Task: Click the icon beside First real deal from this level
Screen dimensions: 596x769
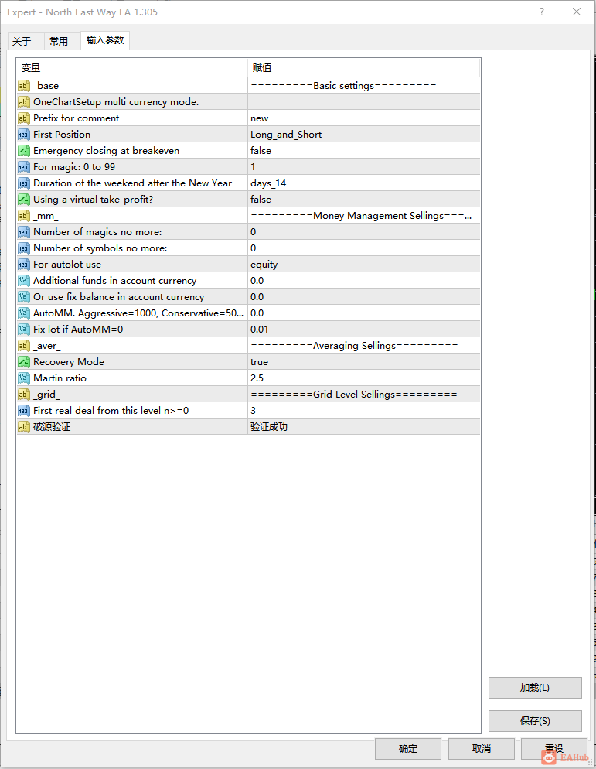Action: [23, 411]
